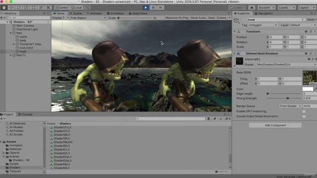Select the Hand tool in toolbar

3,7
